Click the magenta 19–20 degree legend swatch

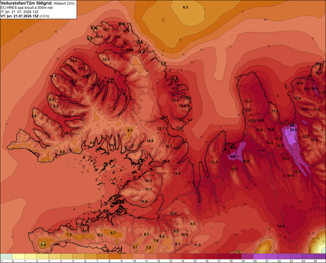(x=247, y=256)
